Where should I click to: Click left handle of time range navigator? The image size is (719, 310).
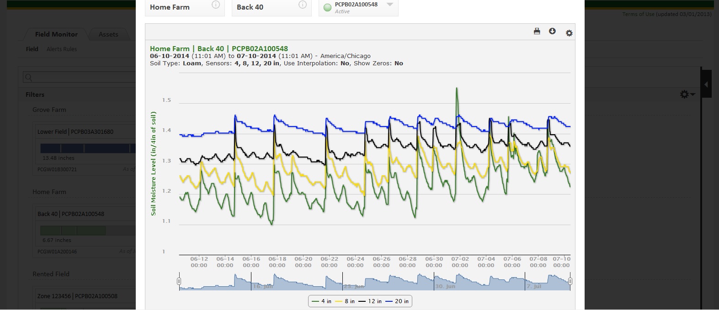pos(179,281)
